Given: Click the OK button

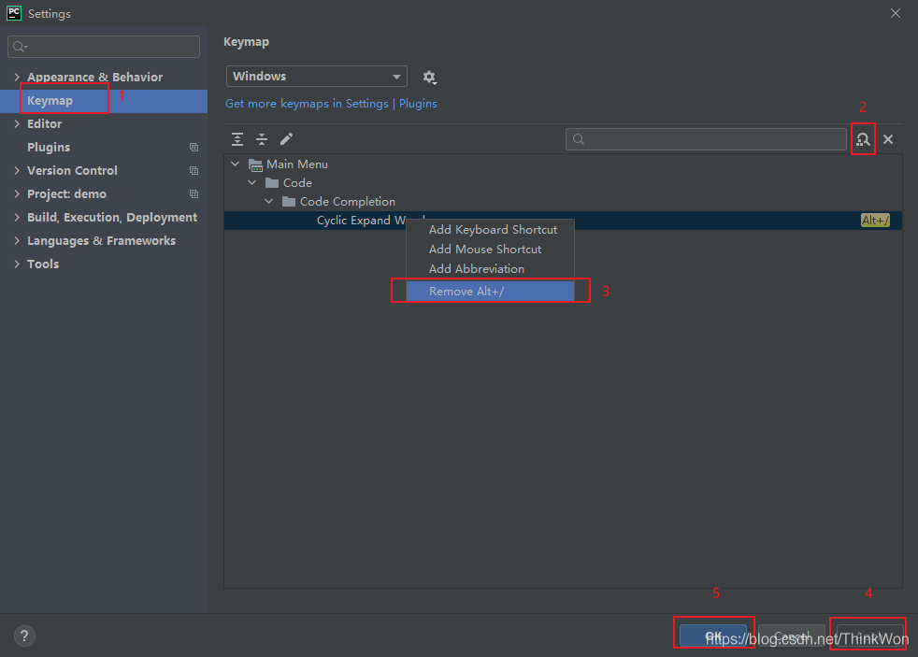Looking at the screenshot, I should (713, 636).
